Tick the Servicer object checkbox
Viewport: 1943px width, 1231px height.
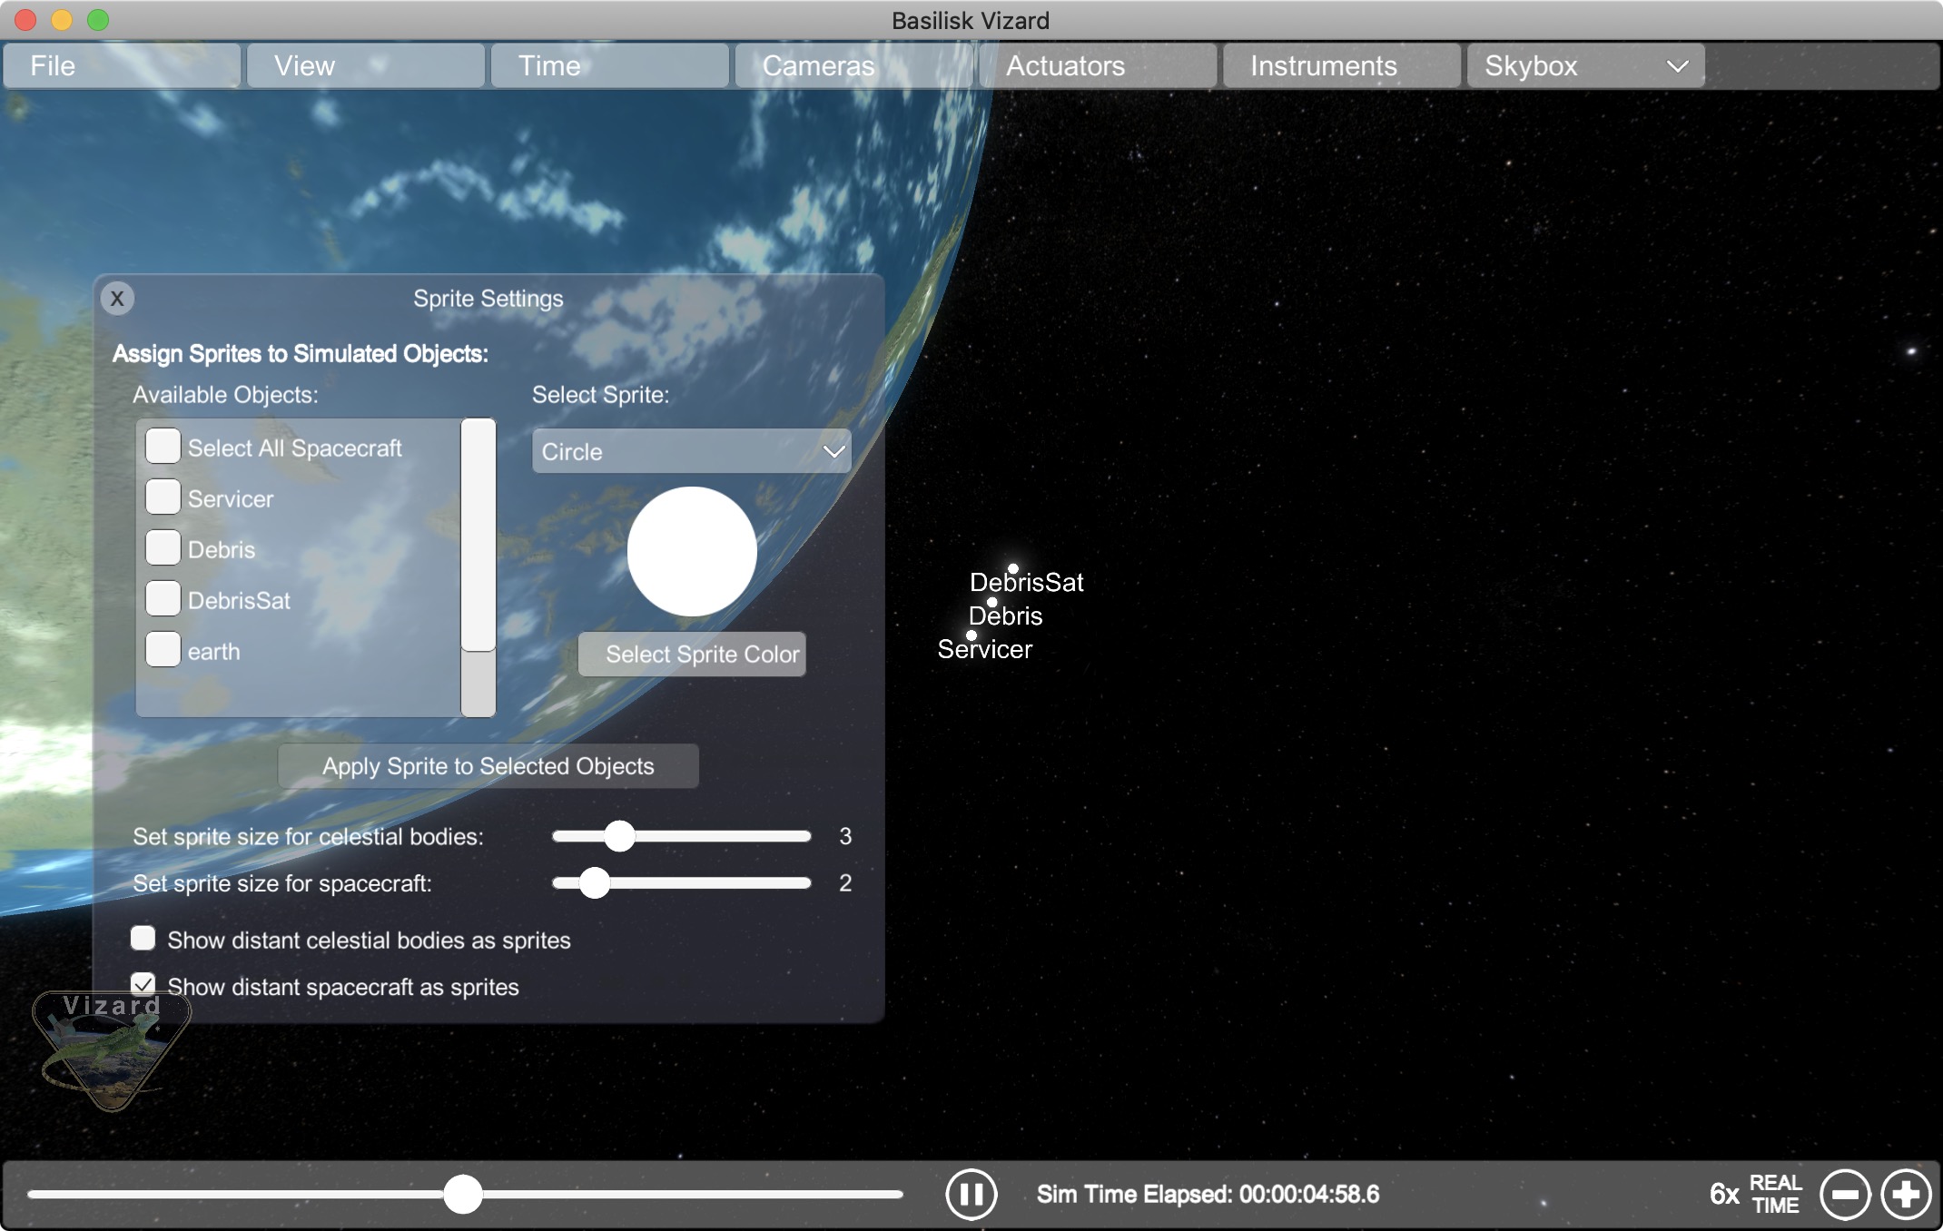pos(163,497)
